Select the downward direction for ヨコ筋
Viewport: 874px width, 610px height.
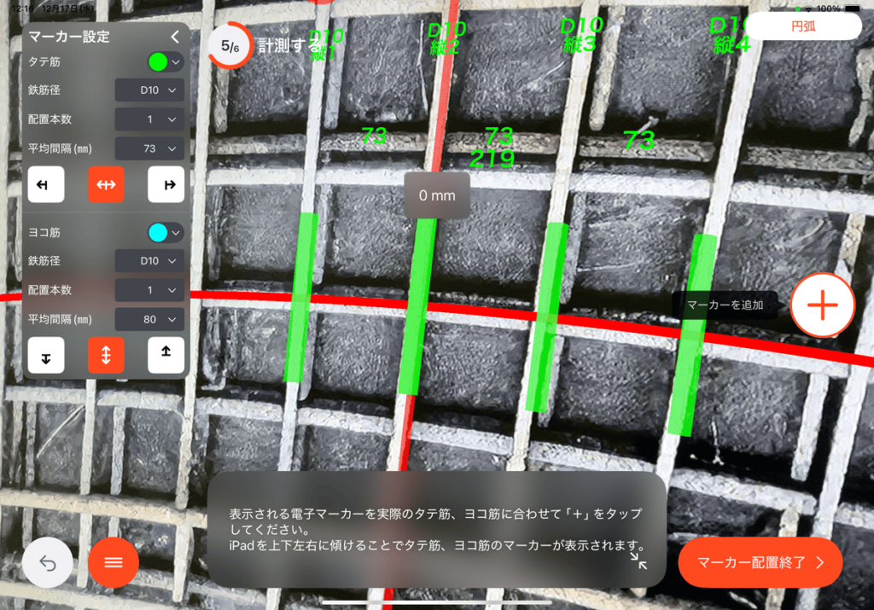(46, 356)
